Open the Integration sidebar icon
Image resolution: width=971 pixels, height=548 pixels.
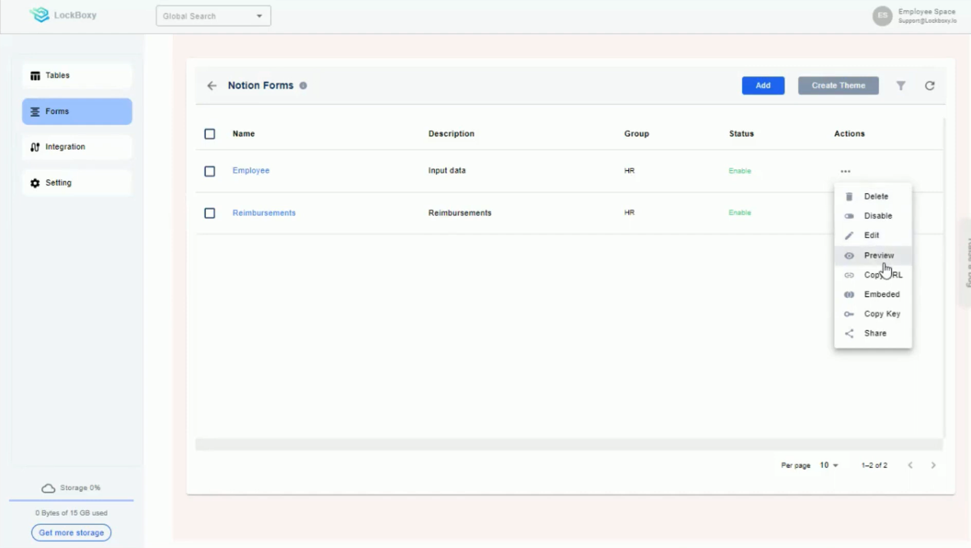[x=35, y=147]
